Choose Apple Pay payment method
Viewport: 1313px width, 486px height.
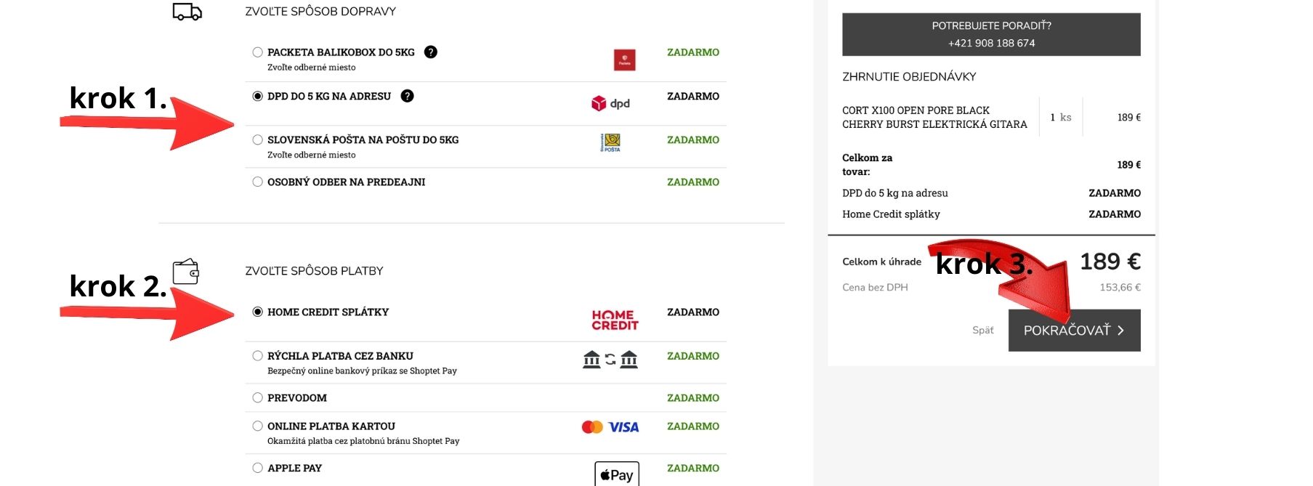pos(257,468)
